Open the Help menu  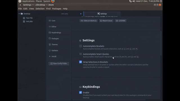coord(65,9)
